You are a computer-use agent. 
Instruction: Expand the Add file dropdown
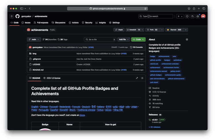pos(124,40)
